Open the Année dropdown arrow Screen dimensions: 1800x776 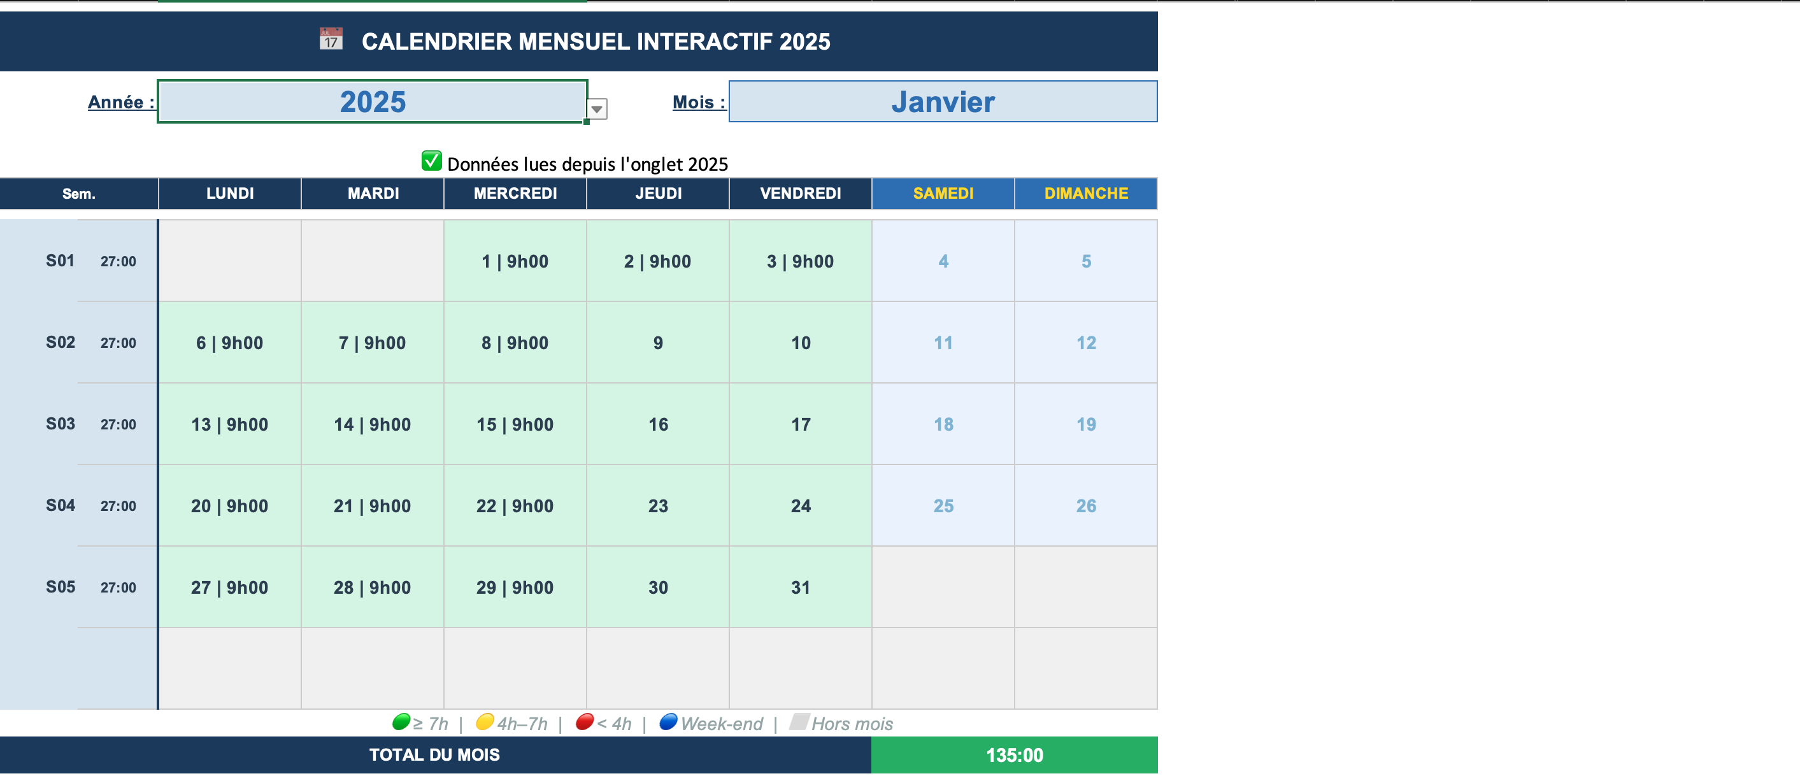click(596, 109)
